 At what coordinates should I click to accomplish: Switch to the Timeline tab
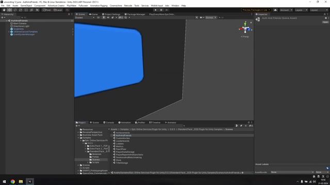tap(155, 122)
